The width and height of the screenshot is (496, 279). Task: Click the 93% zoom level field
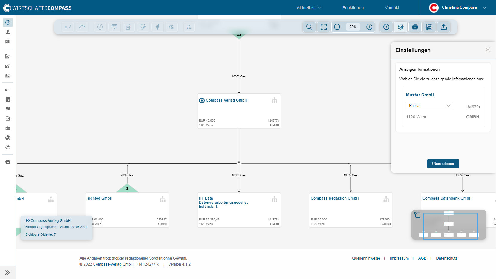[353, 27]
